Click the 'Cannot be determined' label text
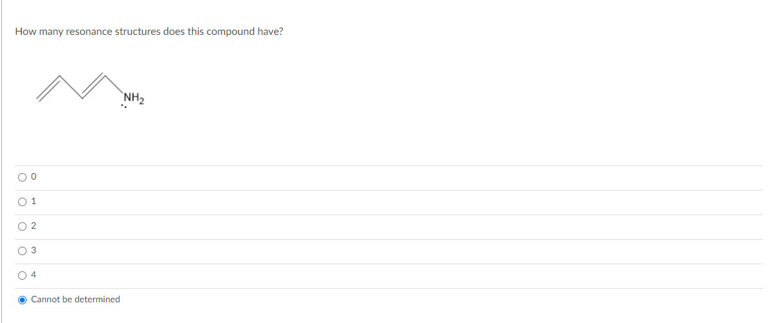Image resolution: width=773 pixels, height=323 pixels. click(76, 299)
